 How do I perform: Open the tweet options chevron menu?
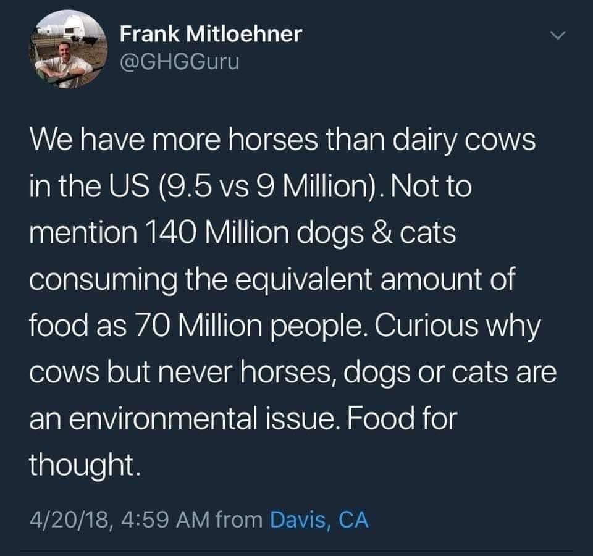click(x=557, y=36)
